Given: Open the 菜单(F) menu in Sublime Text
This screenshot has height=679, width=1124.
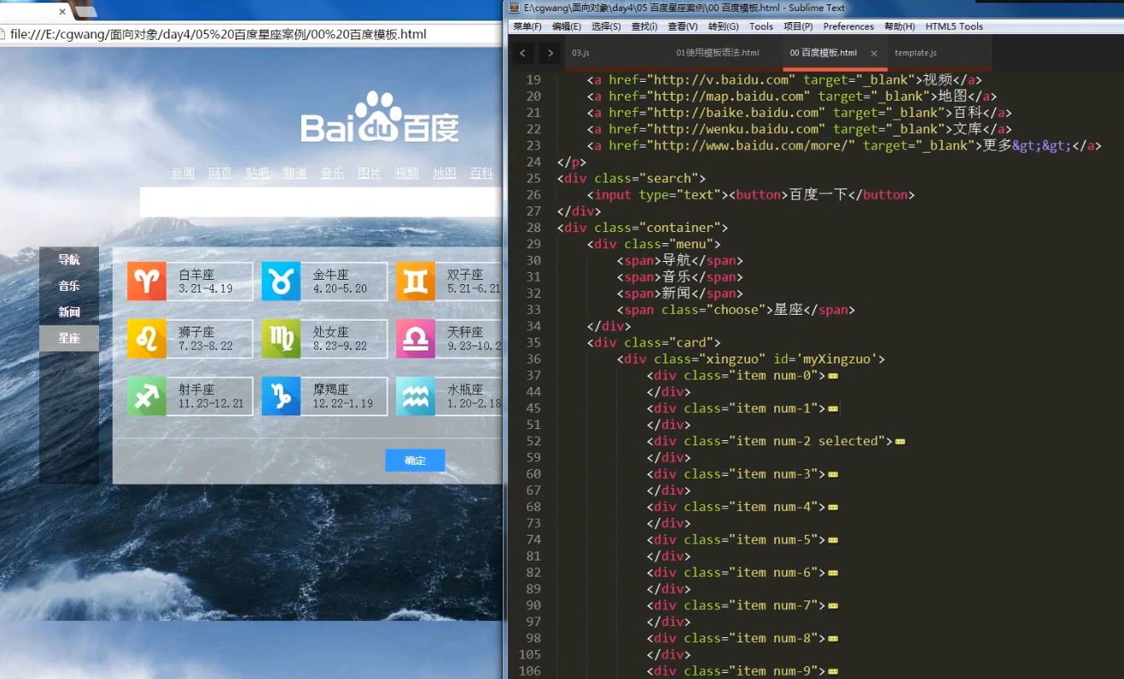Looking at the screenshot, I should 528,26.
